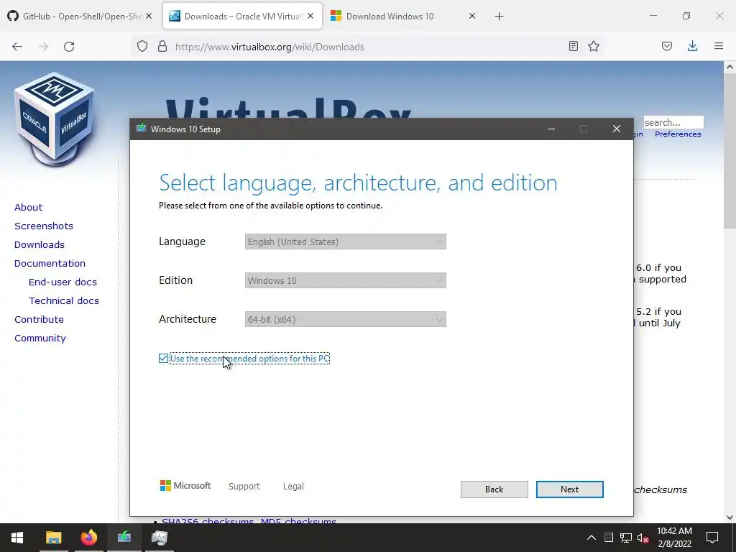
Task: Go forward in Firefox
Action: [43, 47]
